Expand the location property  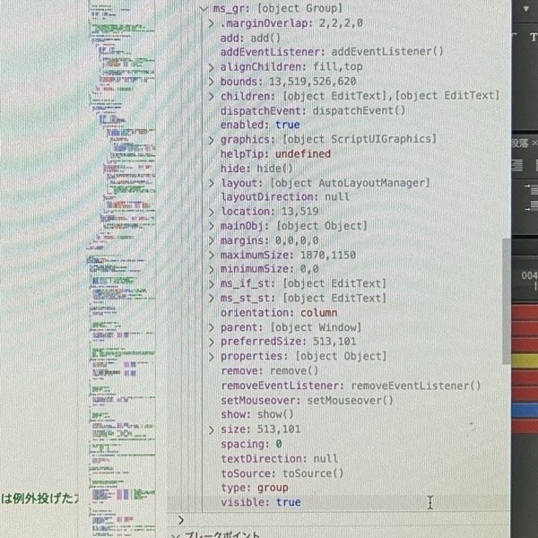point(212,212)
